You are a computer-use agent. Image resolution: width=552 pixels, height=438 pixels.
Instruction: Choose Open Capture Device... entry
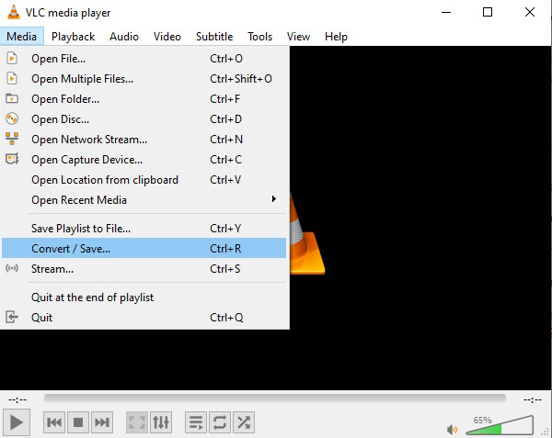click(x=144, y=160)
